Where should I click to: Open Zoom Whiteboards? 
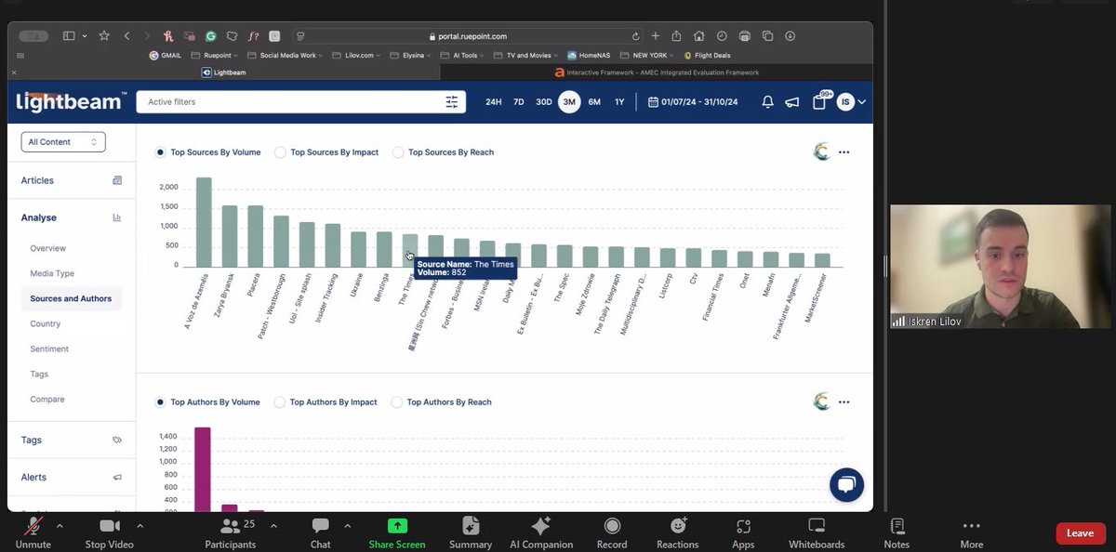tap(817, 532)
